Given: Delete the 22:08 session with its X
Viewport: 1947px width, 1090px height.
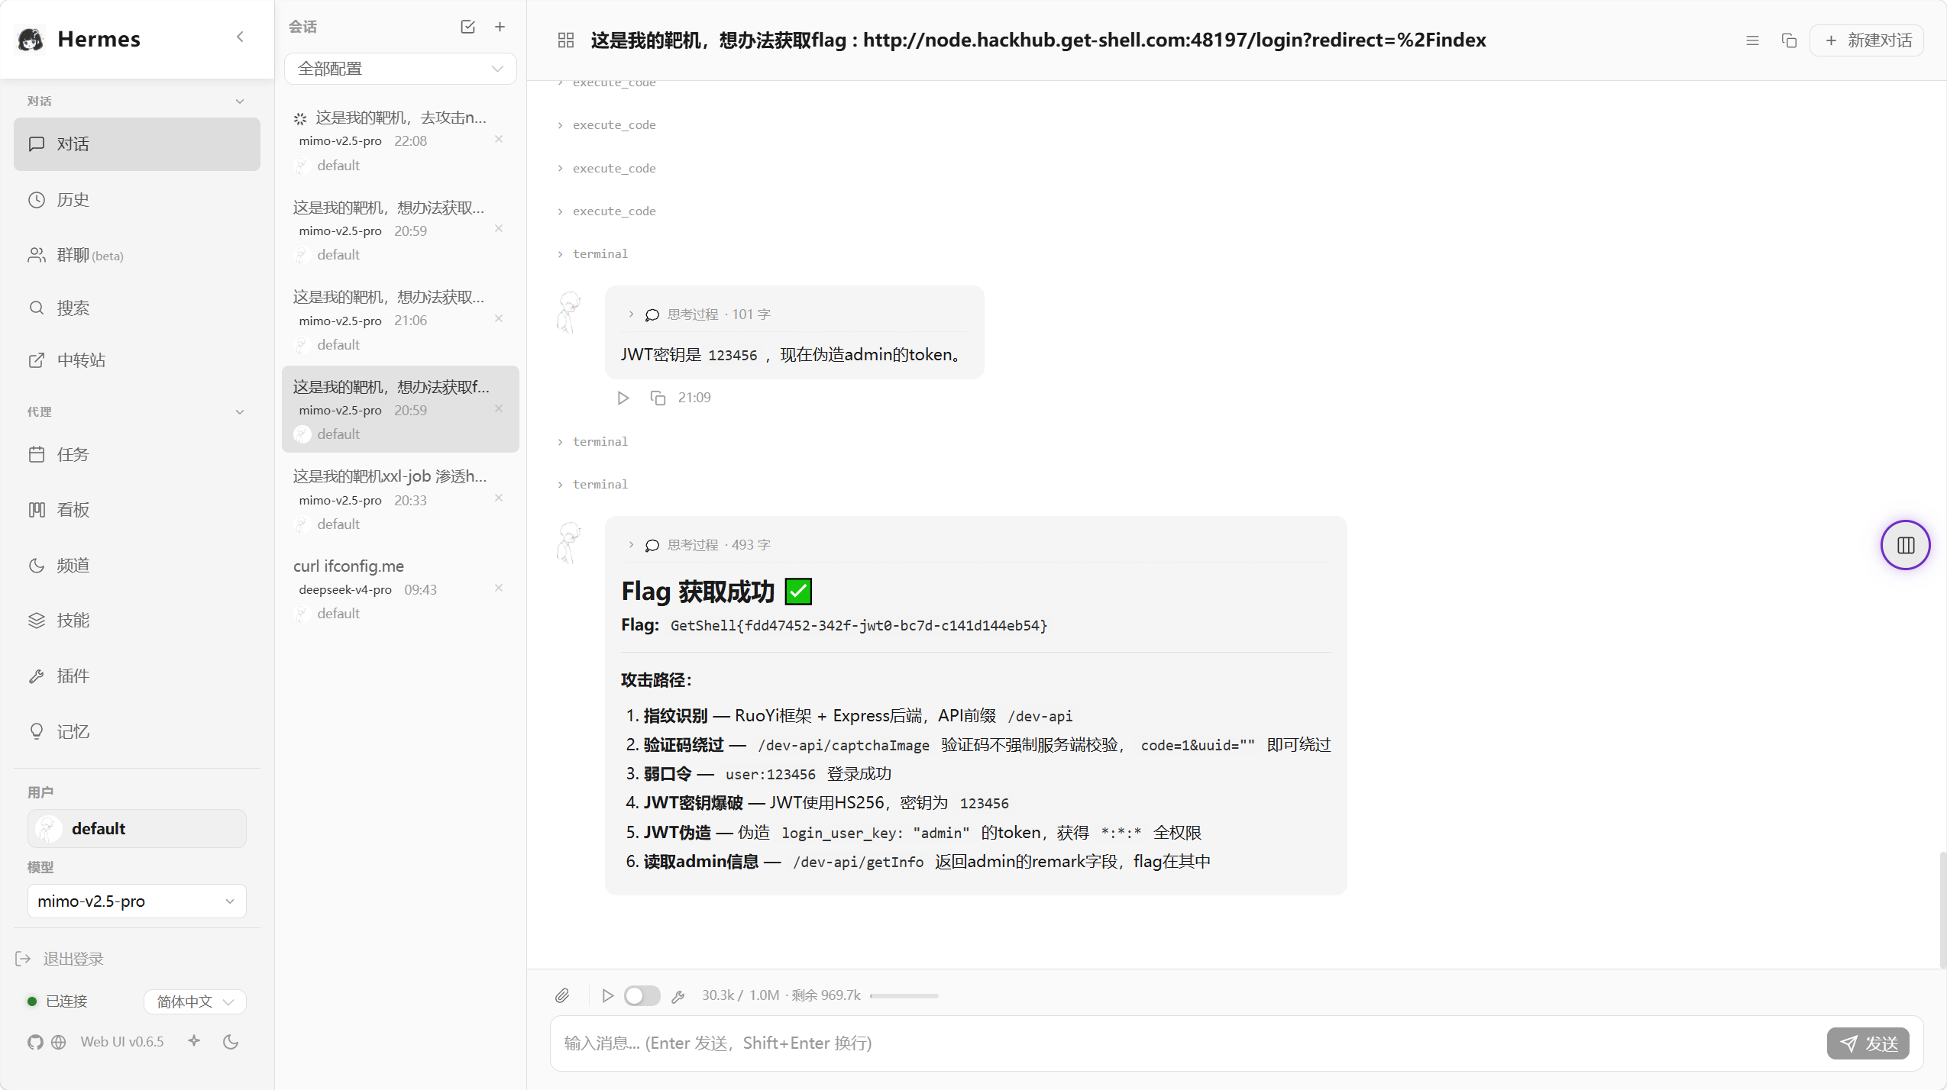Looking at the screenshot, I should (499, 139).
